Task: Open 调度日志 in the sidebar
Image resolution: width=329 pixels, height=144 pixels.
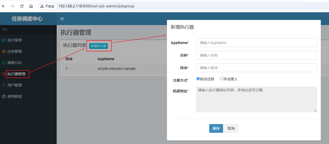Action: 28,63
